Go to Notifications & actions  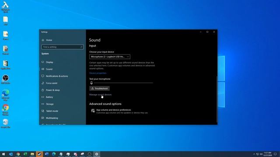click(57, 76)
